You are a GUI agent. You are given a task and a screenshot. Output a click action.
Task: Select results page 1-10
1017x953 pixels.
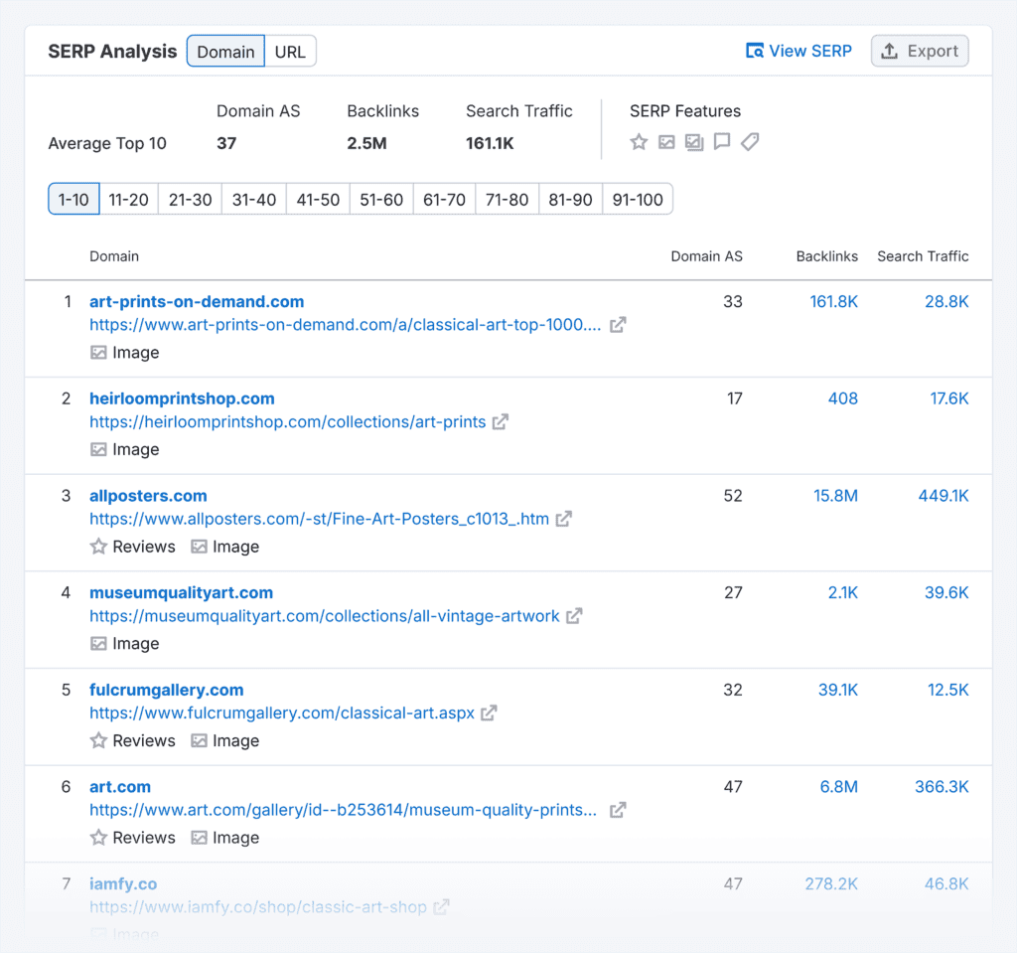pos(73,200)
